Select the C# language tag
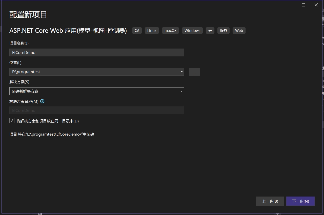 click(x=137, y=30)
